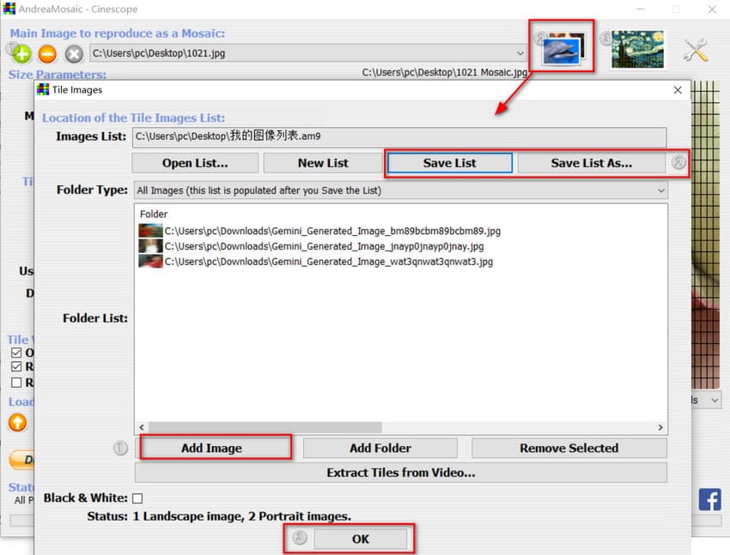
Task: Confirm the dialog with OK
Action: point(361,539)
